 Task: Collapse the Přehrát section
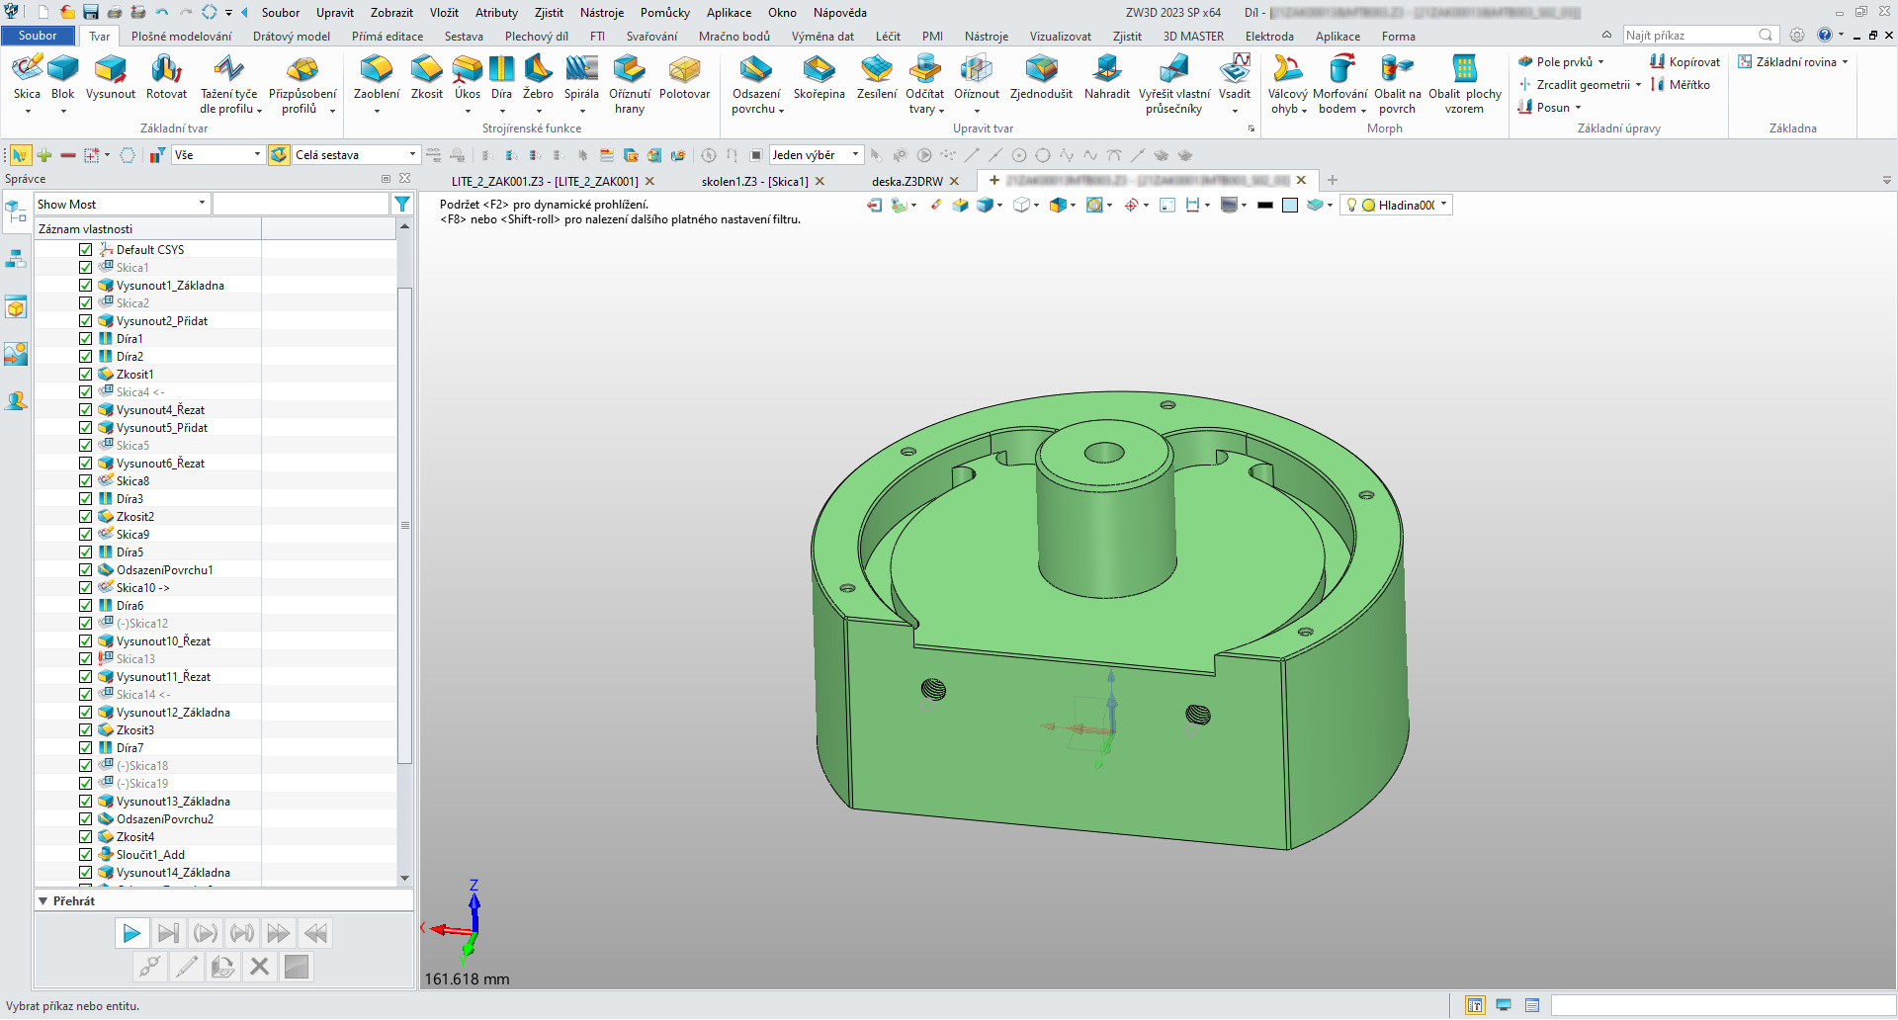(43, 901)
